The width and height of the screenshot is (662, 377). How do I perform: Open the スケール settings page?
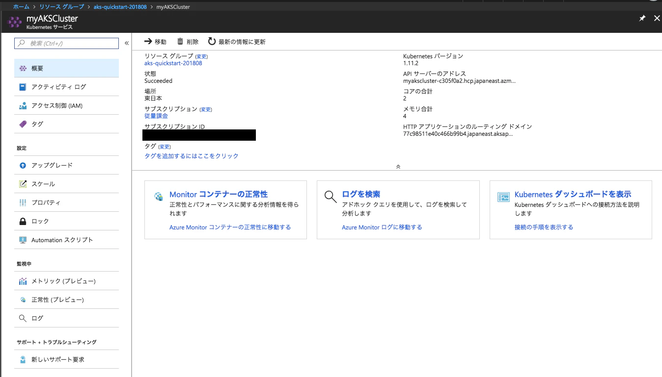coord(66,184)
